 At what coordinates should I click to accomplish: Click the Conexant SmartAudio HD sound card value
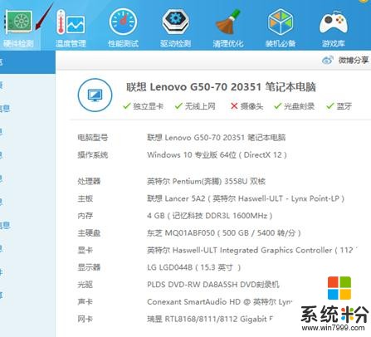[220, 301]
